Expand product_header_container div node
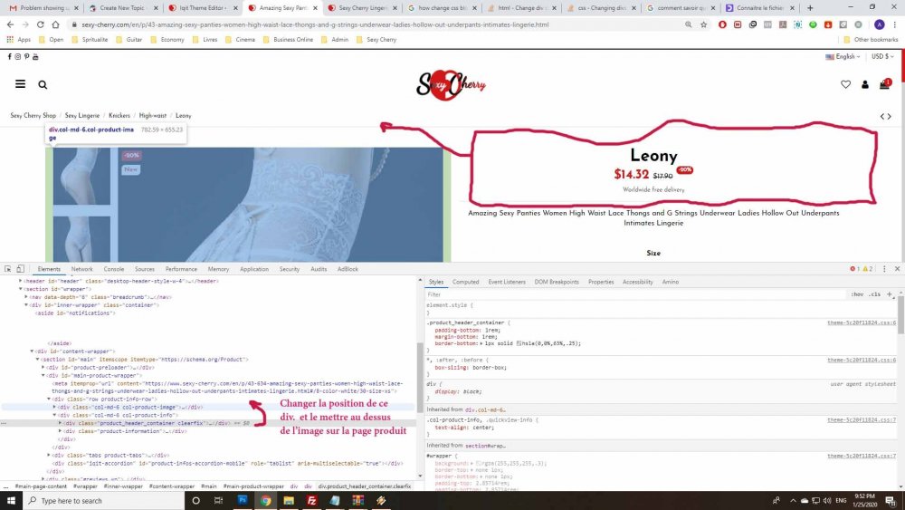The width and height of the screenshot is (905, 510). [x=60, y=423]
